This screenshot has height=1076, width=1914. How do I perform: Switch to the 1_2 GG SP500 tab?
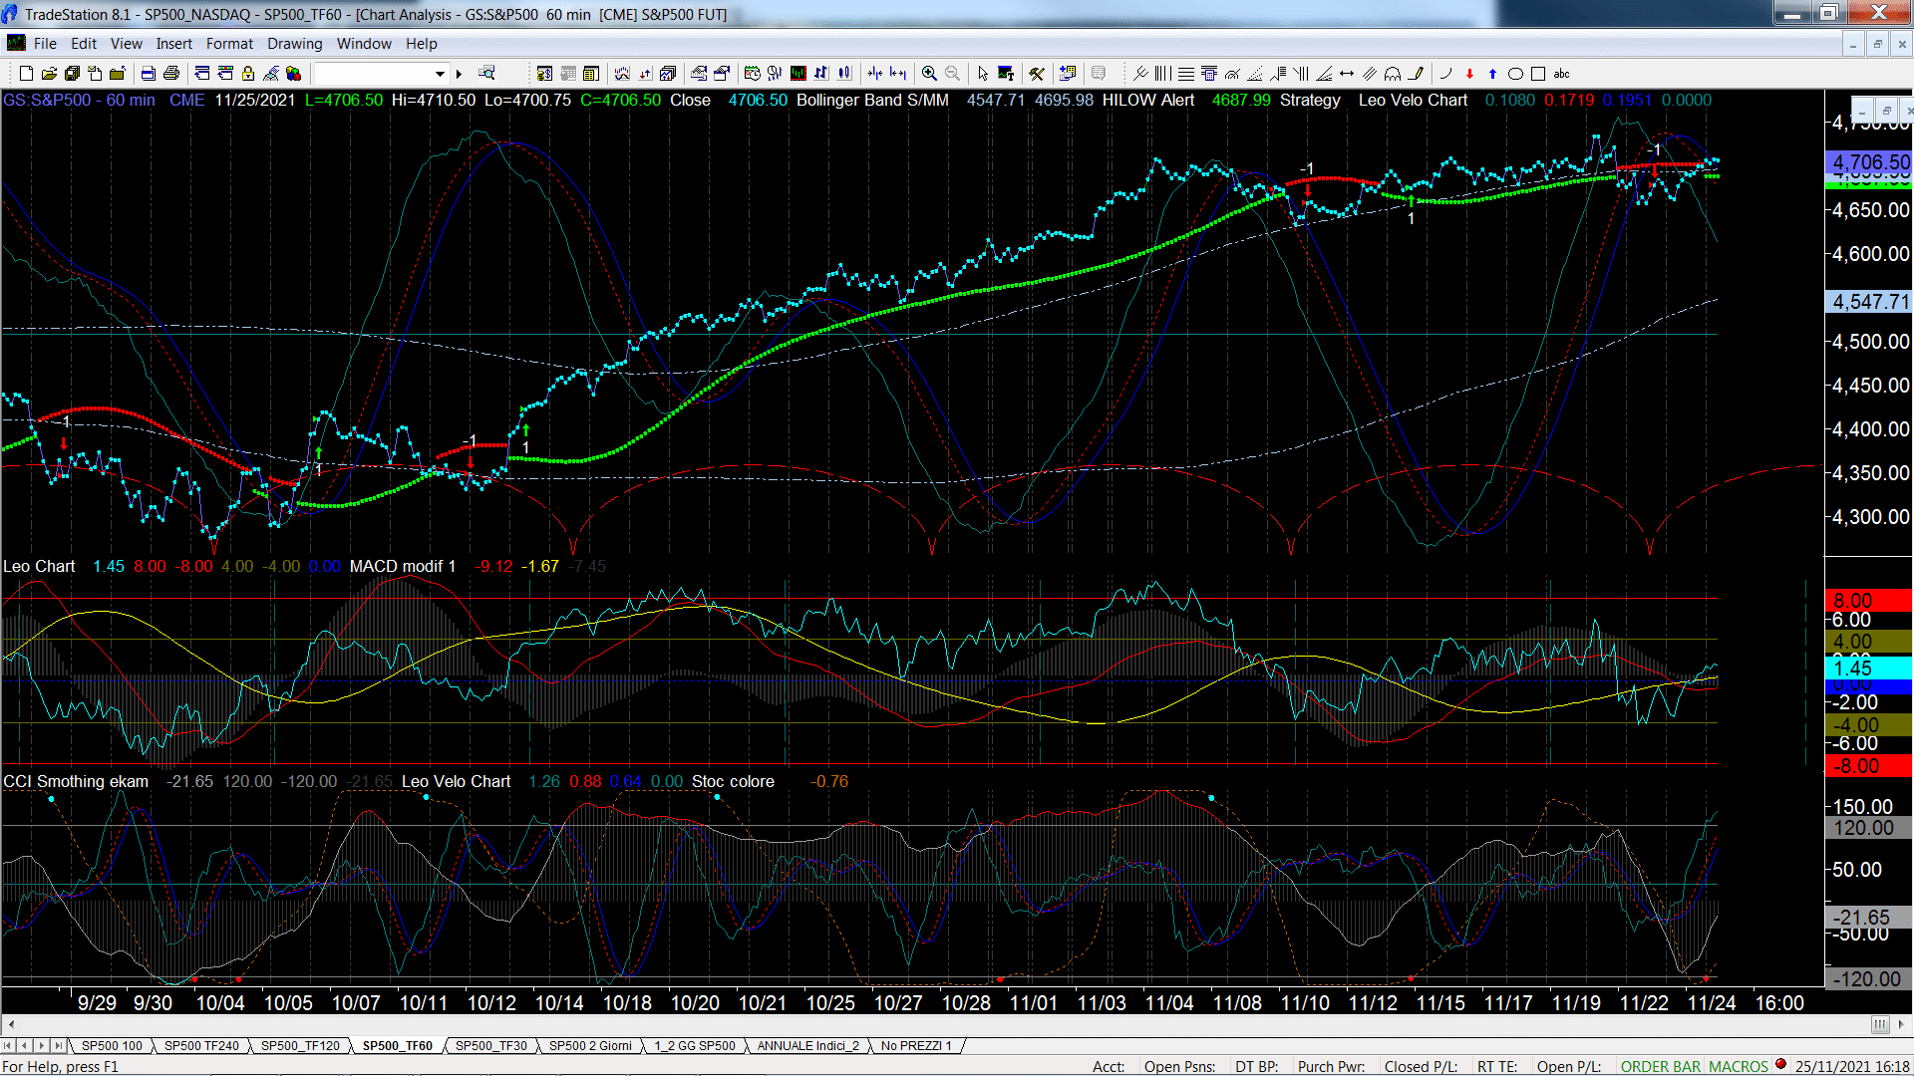point(695,1046)
